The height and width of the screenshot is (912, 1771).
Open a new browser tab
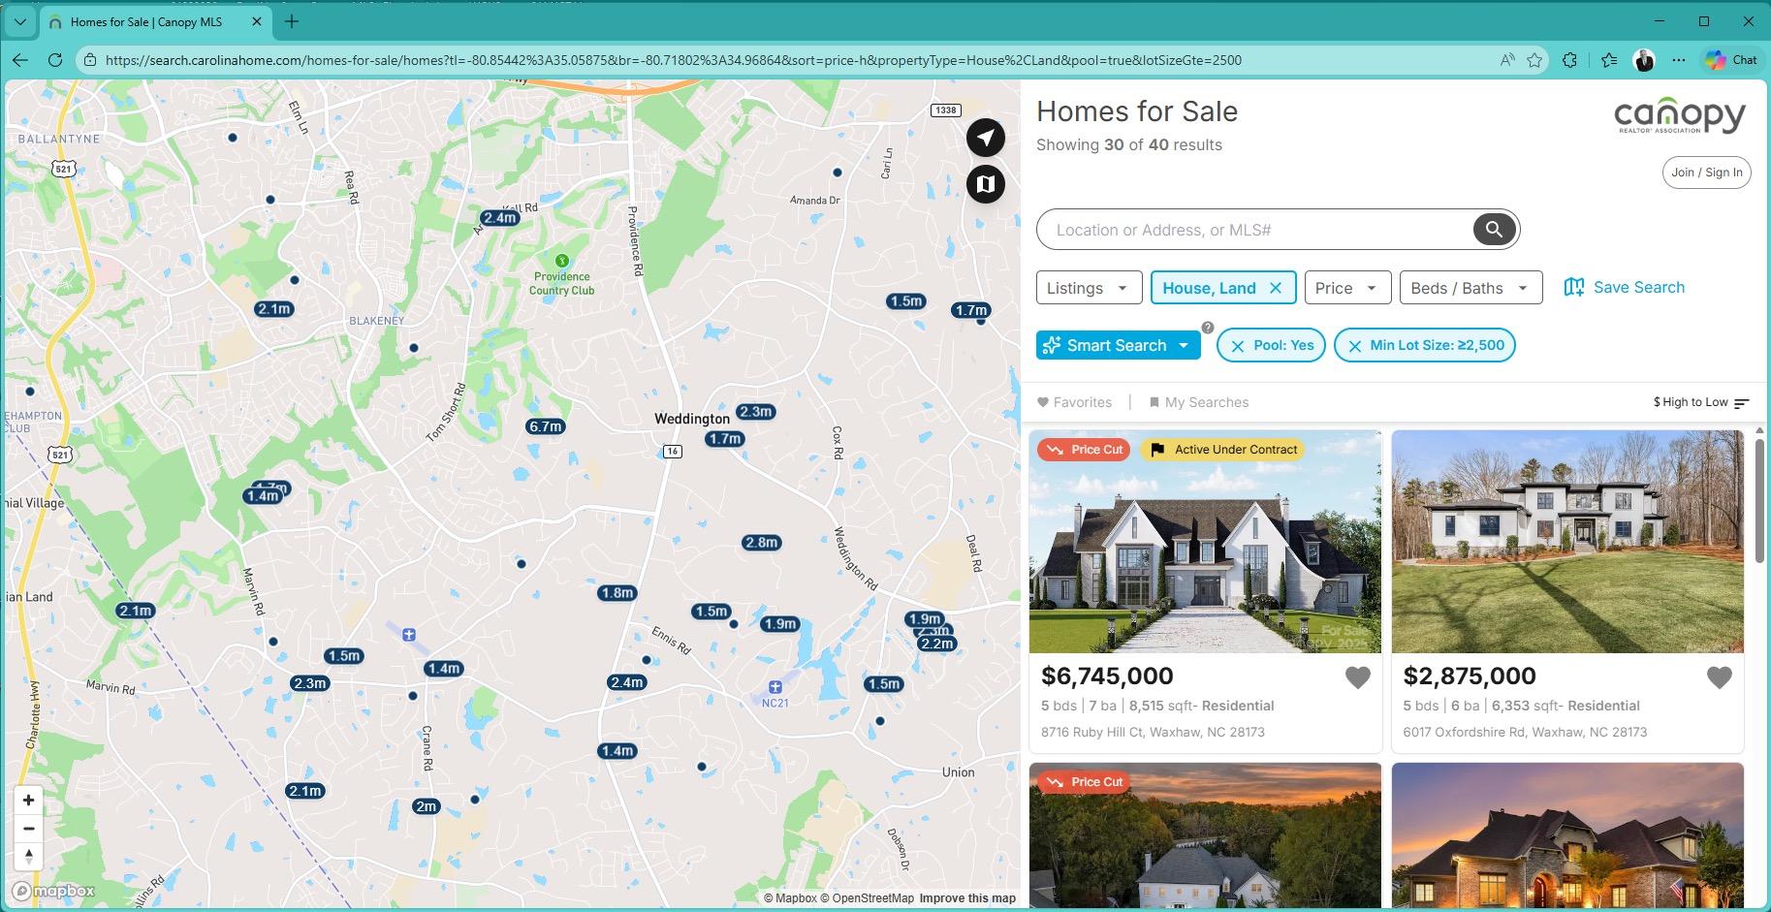[x=292, y=21]
